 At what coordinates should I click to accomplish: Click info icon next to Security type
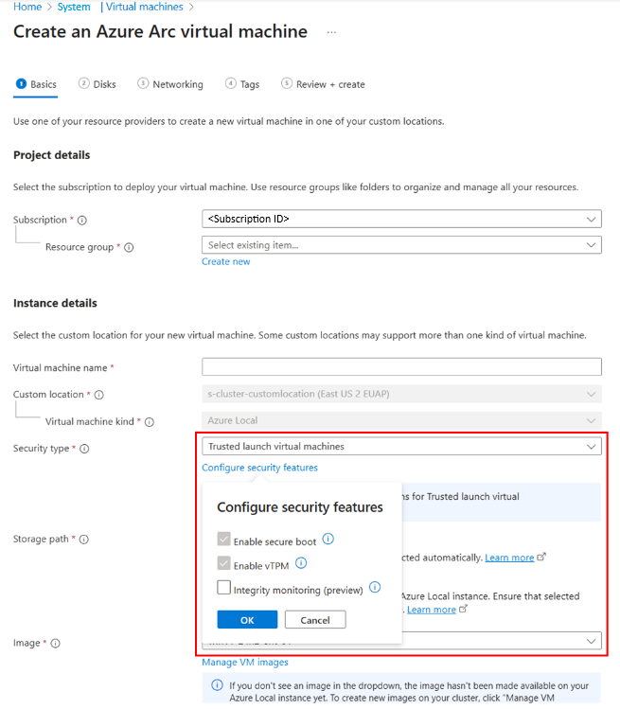tap(85, 449)
